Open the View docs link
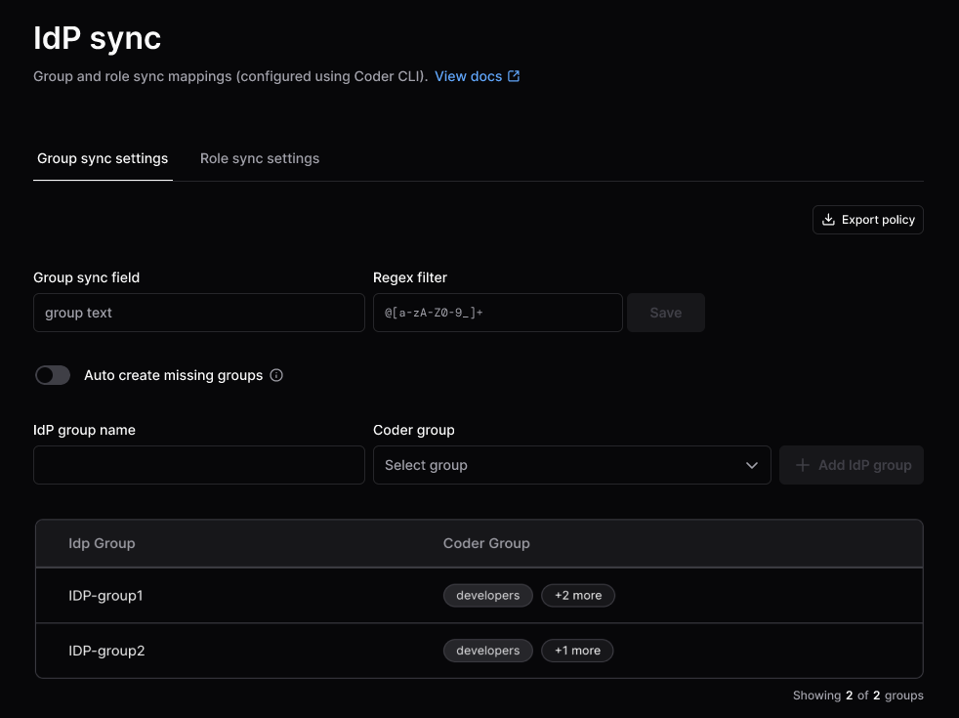The width and height of the screenshot is (959, 718). click(x=477, y=76)
